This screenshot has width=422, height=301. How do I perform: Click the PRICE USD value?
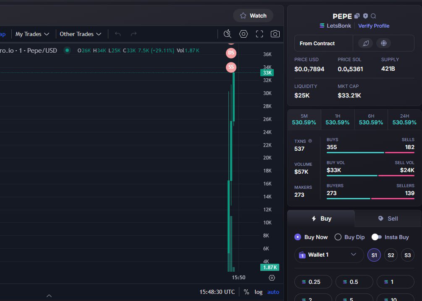[x=309, y=69]
